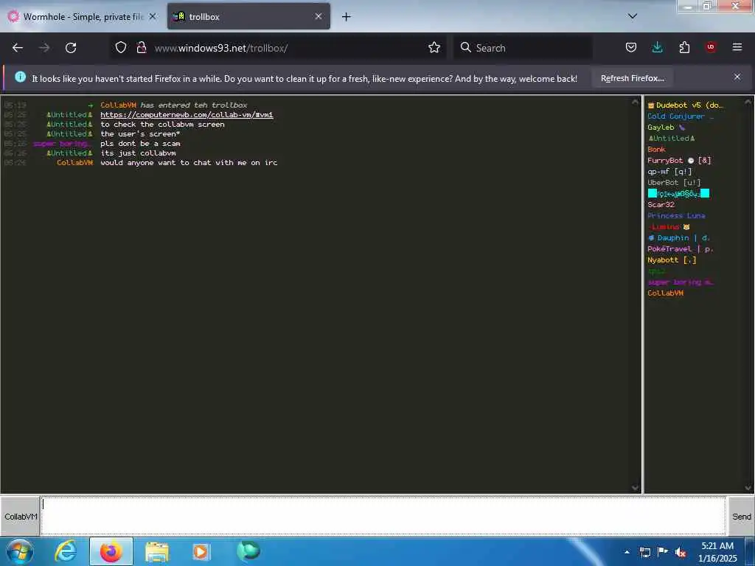Select user Dudebot v5 in user list
755x566 pixels.
click(x=685, y=105)
